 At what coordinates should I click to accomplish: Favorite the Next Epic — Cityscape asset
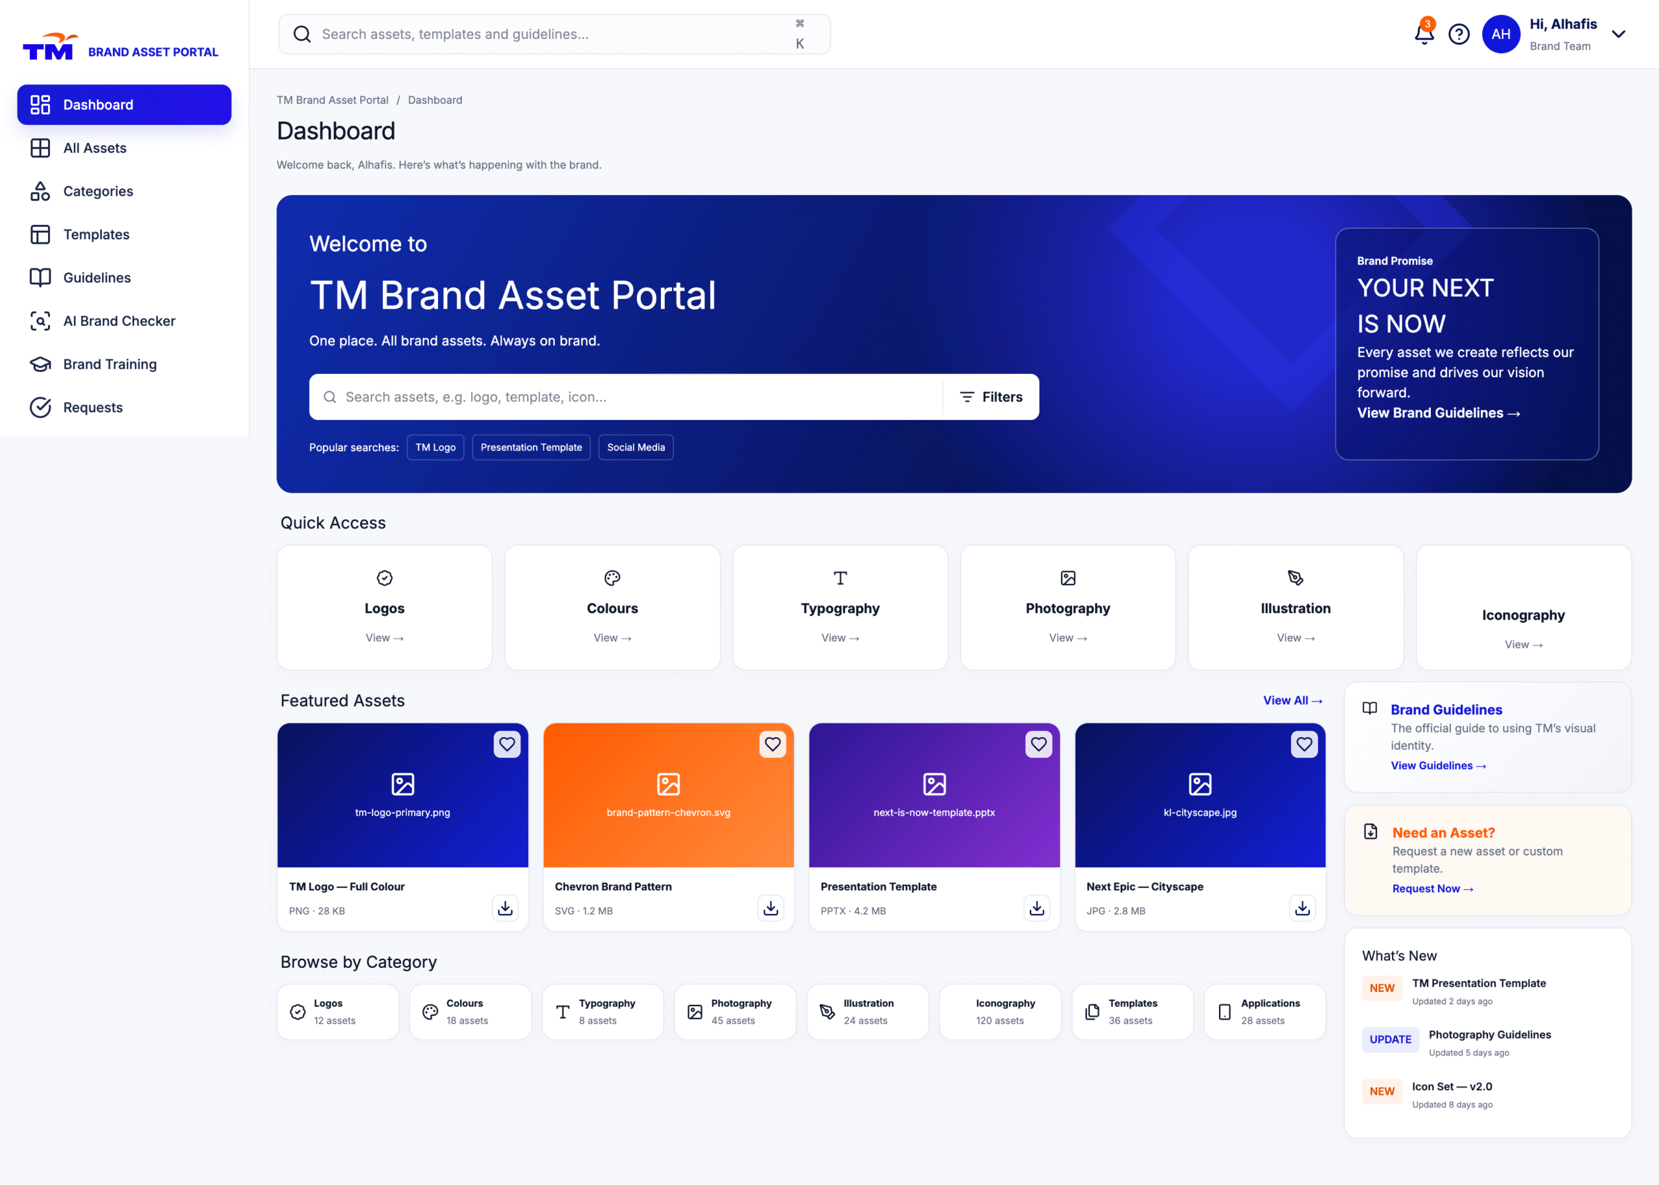coord(1304,744)
